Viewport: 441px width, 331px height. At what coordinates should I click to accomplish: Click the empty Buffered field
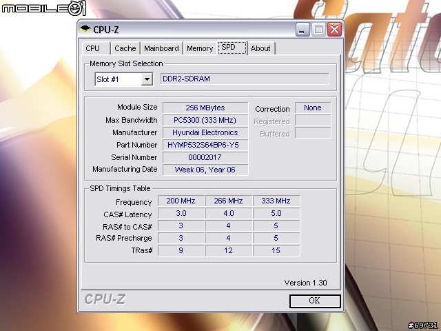[x=313, y=133]
